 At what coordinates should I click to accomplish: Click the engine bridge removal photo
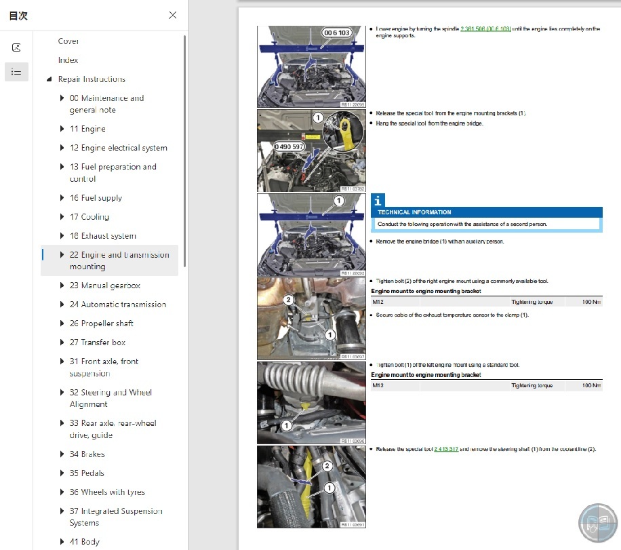tap(310, 233)
